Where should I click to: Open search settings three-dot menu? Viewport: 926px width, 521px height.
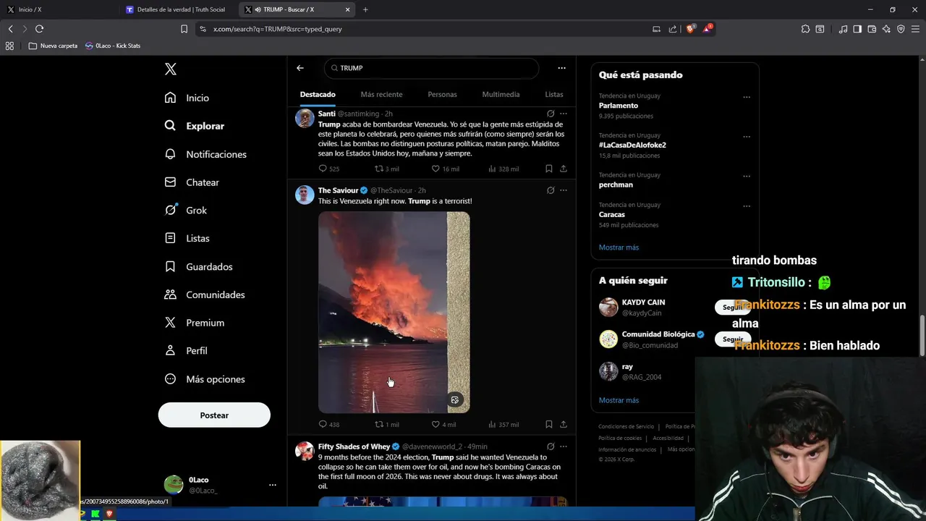(x=561, y=68)
